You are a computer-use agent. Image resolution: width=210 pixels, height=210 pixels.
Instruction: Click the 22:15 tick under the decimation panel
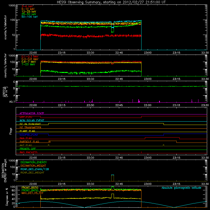62,184
